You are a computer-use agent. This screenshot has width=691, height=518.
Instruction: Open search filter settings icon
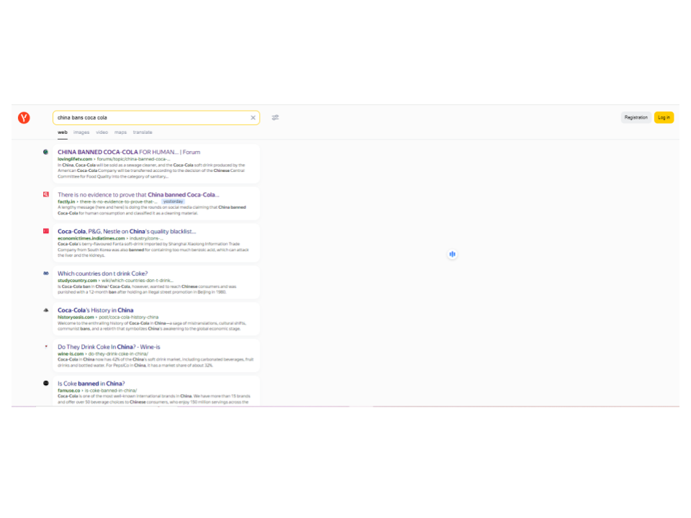275,118
